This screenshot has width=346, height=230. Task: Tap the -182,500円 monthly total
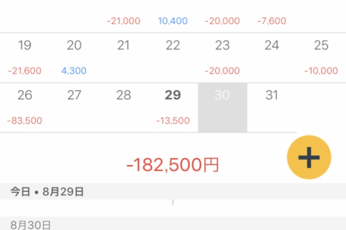[x=173, y=165]
